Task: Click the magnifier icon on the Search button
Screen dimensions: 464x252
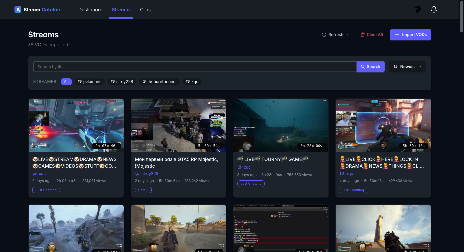Action: point(363,67)
